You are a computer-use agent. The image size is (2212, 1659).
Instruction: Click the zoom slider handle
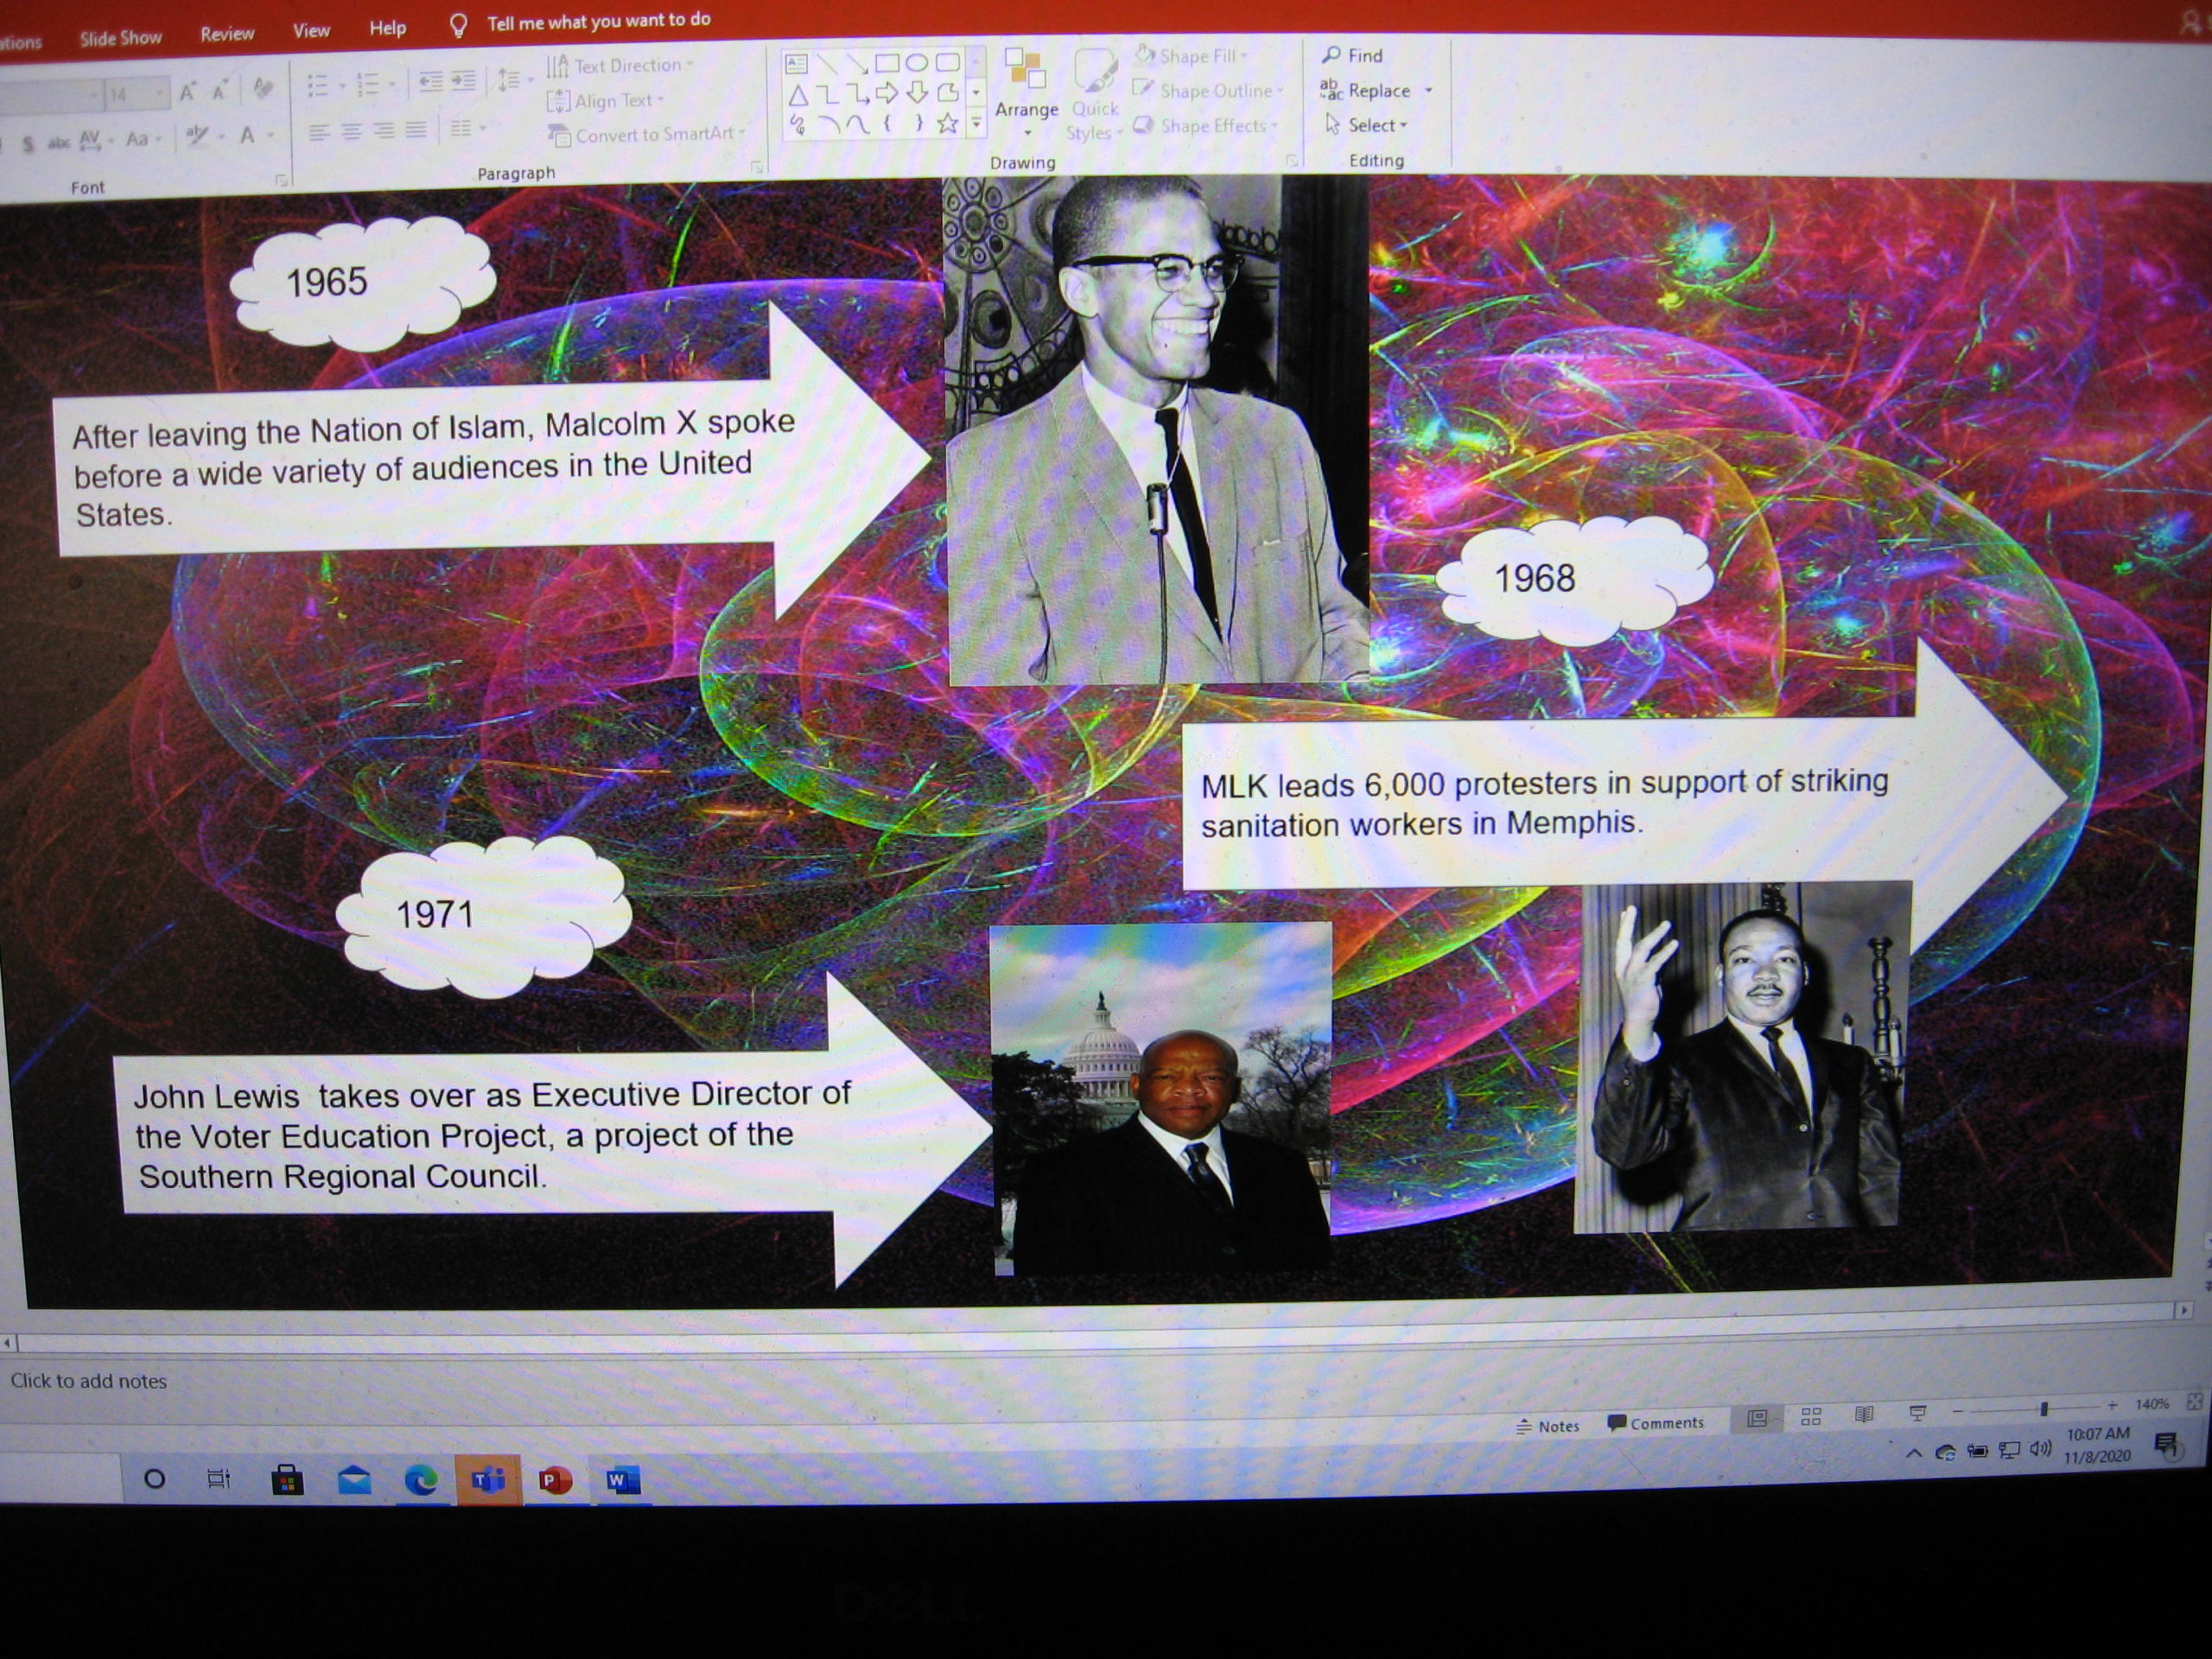[x=2044, y=1408]
